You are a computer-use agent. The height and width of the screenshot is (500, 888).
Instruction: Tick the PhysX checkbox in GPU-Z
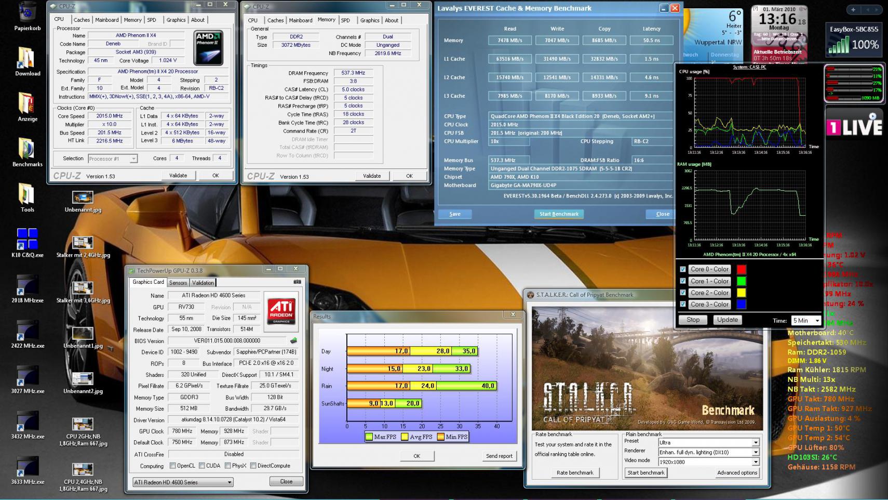click(228, 466)
